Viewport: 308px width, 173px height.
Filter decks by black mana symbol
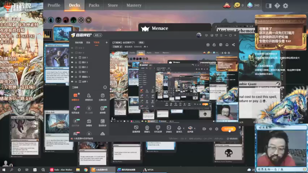pyautogui.click(x=59, y=20)
